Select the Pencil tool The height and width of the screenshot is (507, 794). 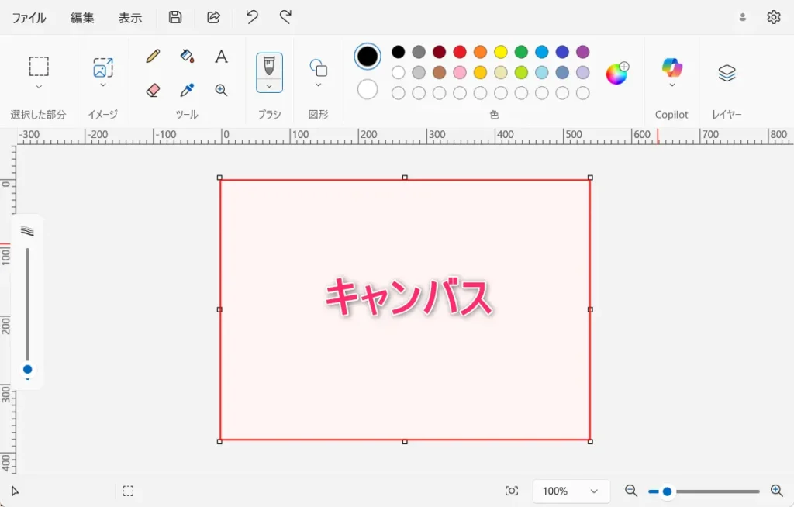pos(153,56)
